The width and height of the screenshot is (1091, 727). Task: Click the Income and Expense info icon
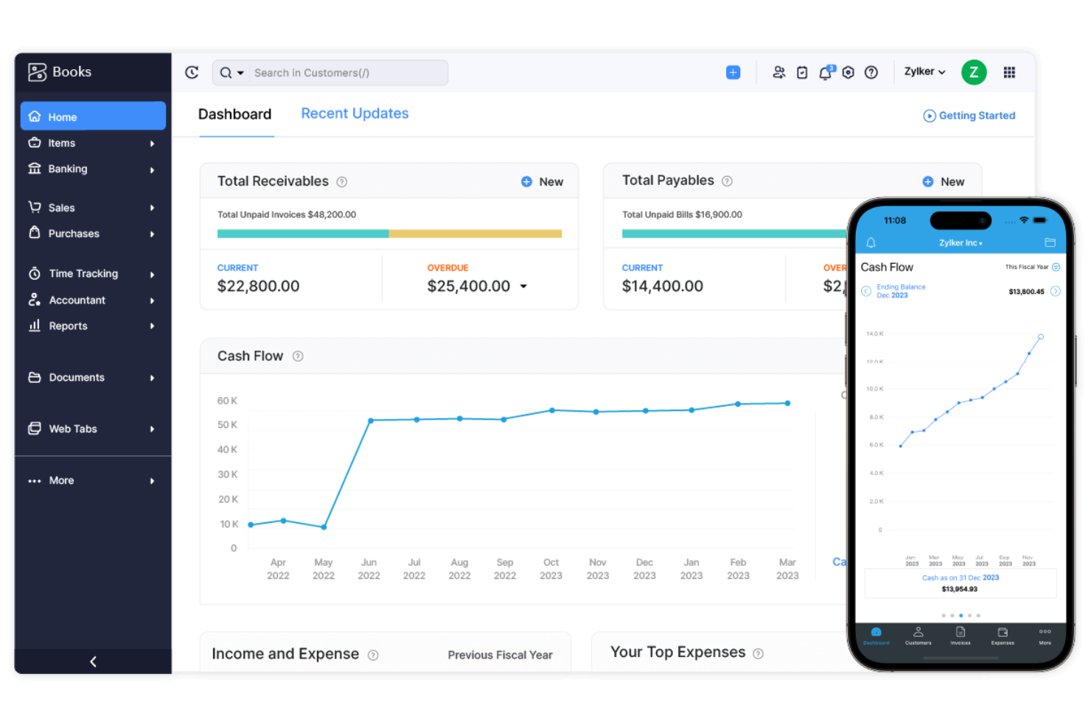[373, 655]
